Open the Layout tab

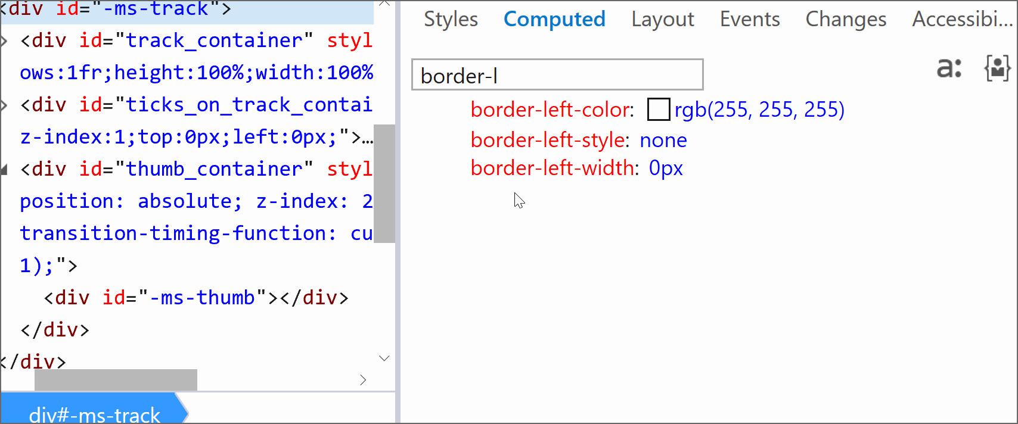click(x=662, y=20)
